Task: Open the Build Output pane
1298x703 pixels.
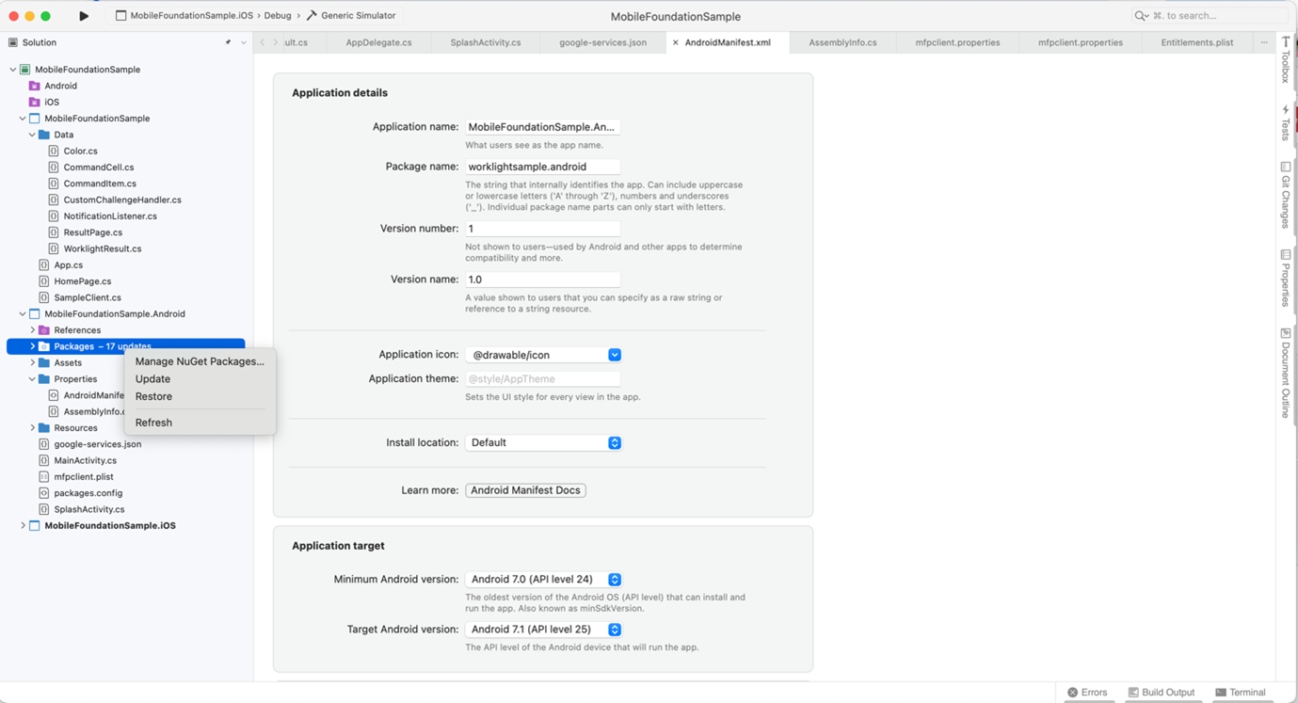Action: coord(1161,692)
